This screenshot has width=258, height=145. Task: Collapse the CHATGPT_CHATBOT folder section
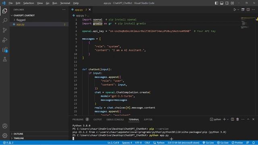(x=39, y=15)
